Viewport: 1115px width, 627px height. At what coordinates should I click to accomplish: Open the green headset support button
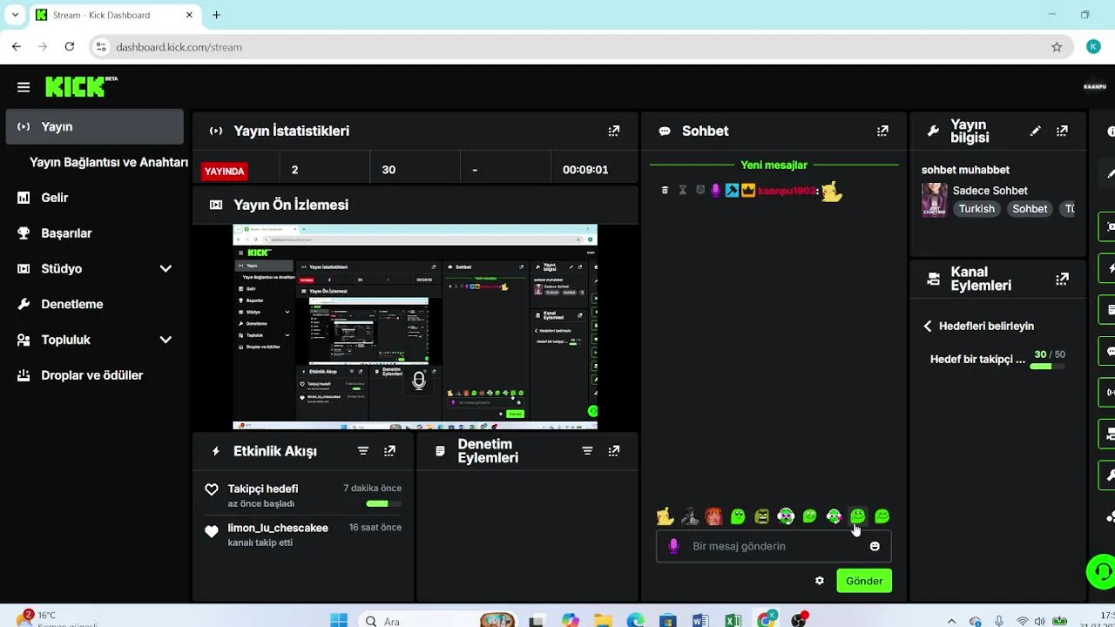[1101, 572]
